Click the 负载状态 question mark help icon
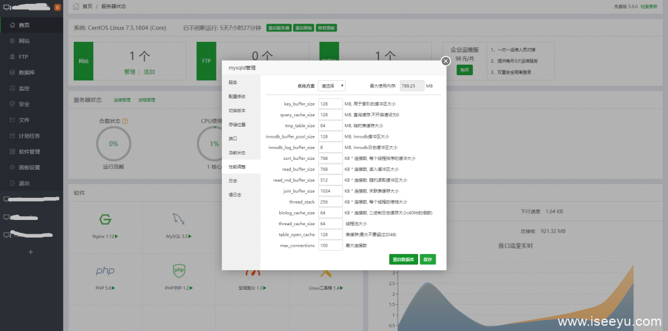Image resolution: width=668 pixels, height=331 pixels. pos(125,121)
